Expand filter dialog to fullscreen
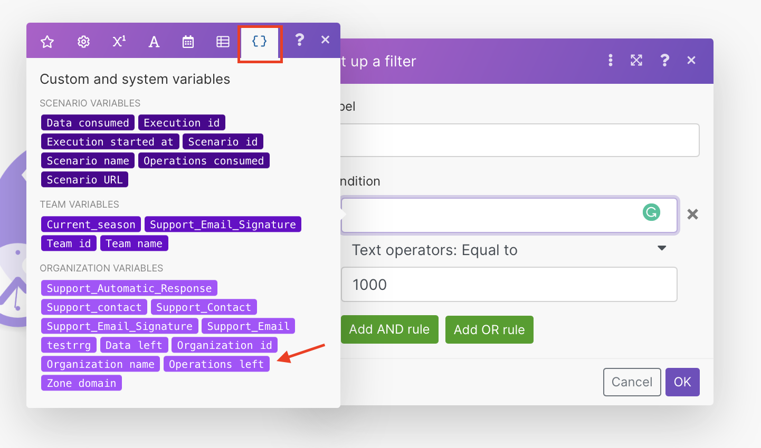The height and width of the screenshot is (448, 761). coord(636,60)
